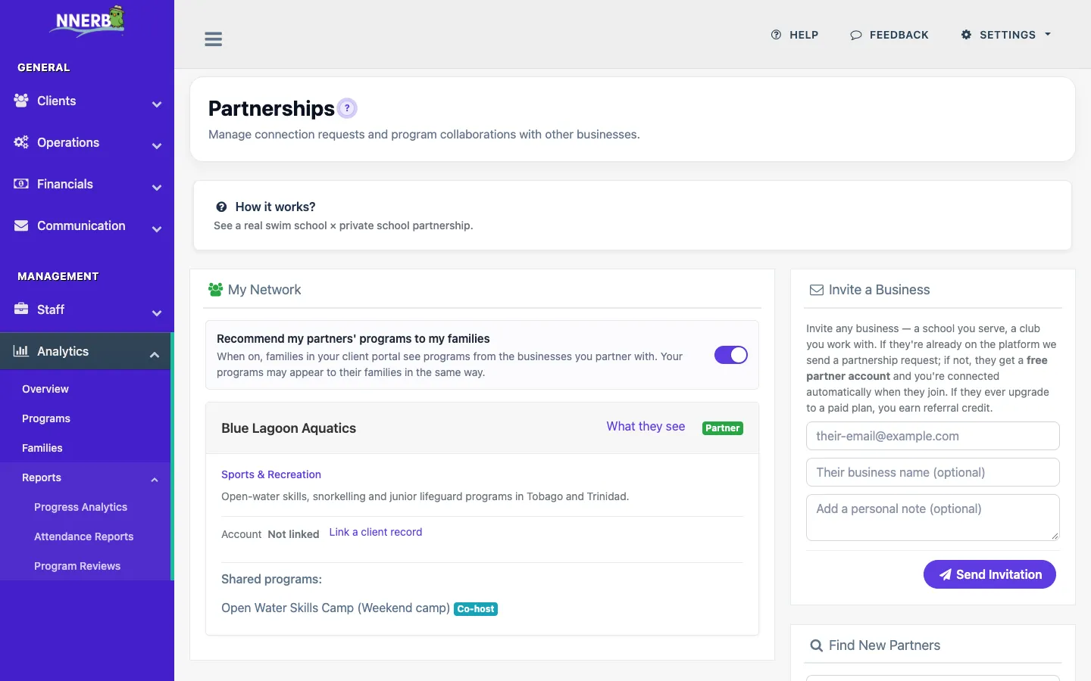Click the Help question-circle icon
This screenshot has width=1091, height=681.
click(776, 35)
